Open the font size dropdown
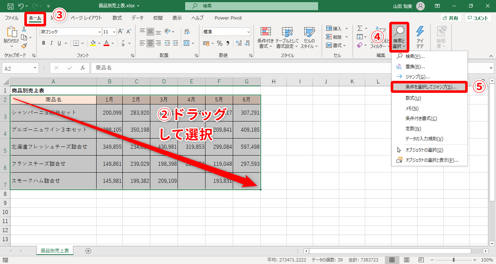 [114, 32]
